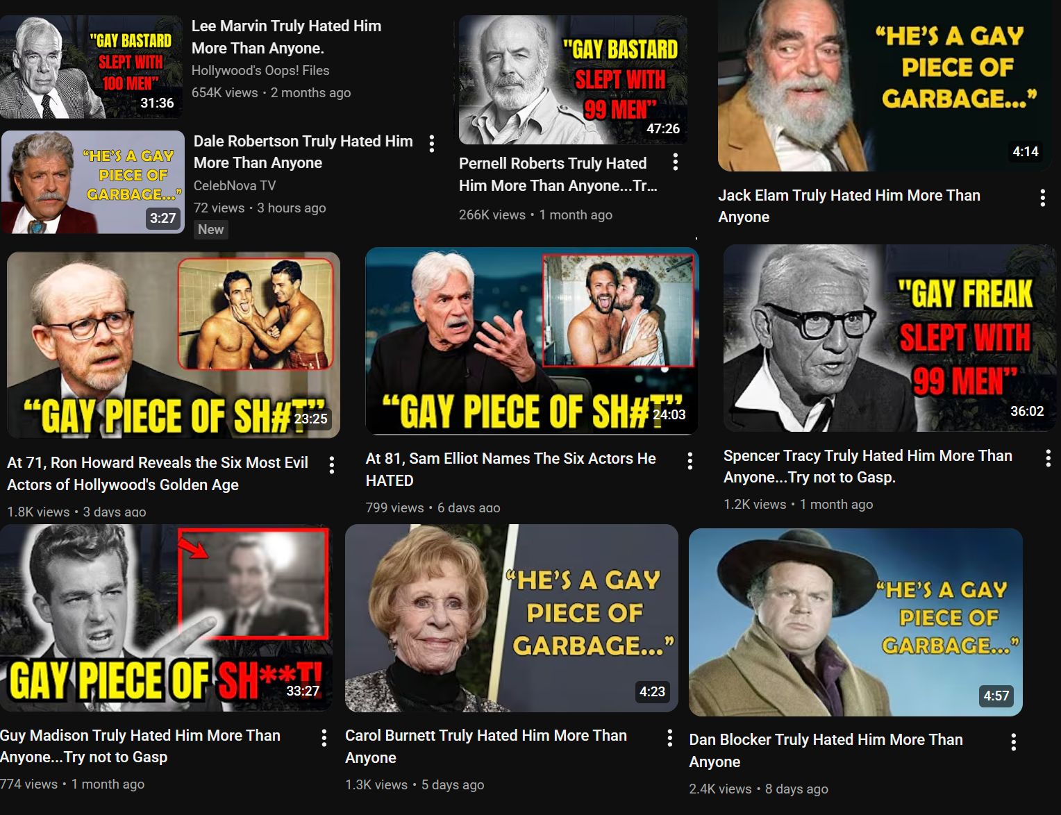Open CelebNova TV channel link
The image size is (1061, 815).
(x=235, y=185)
